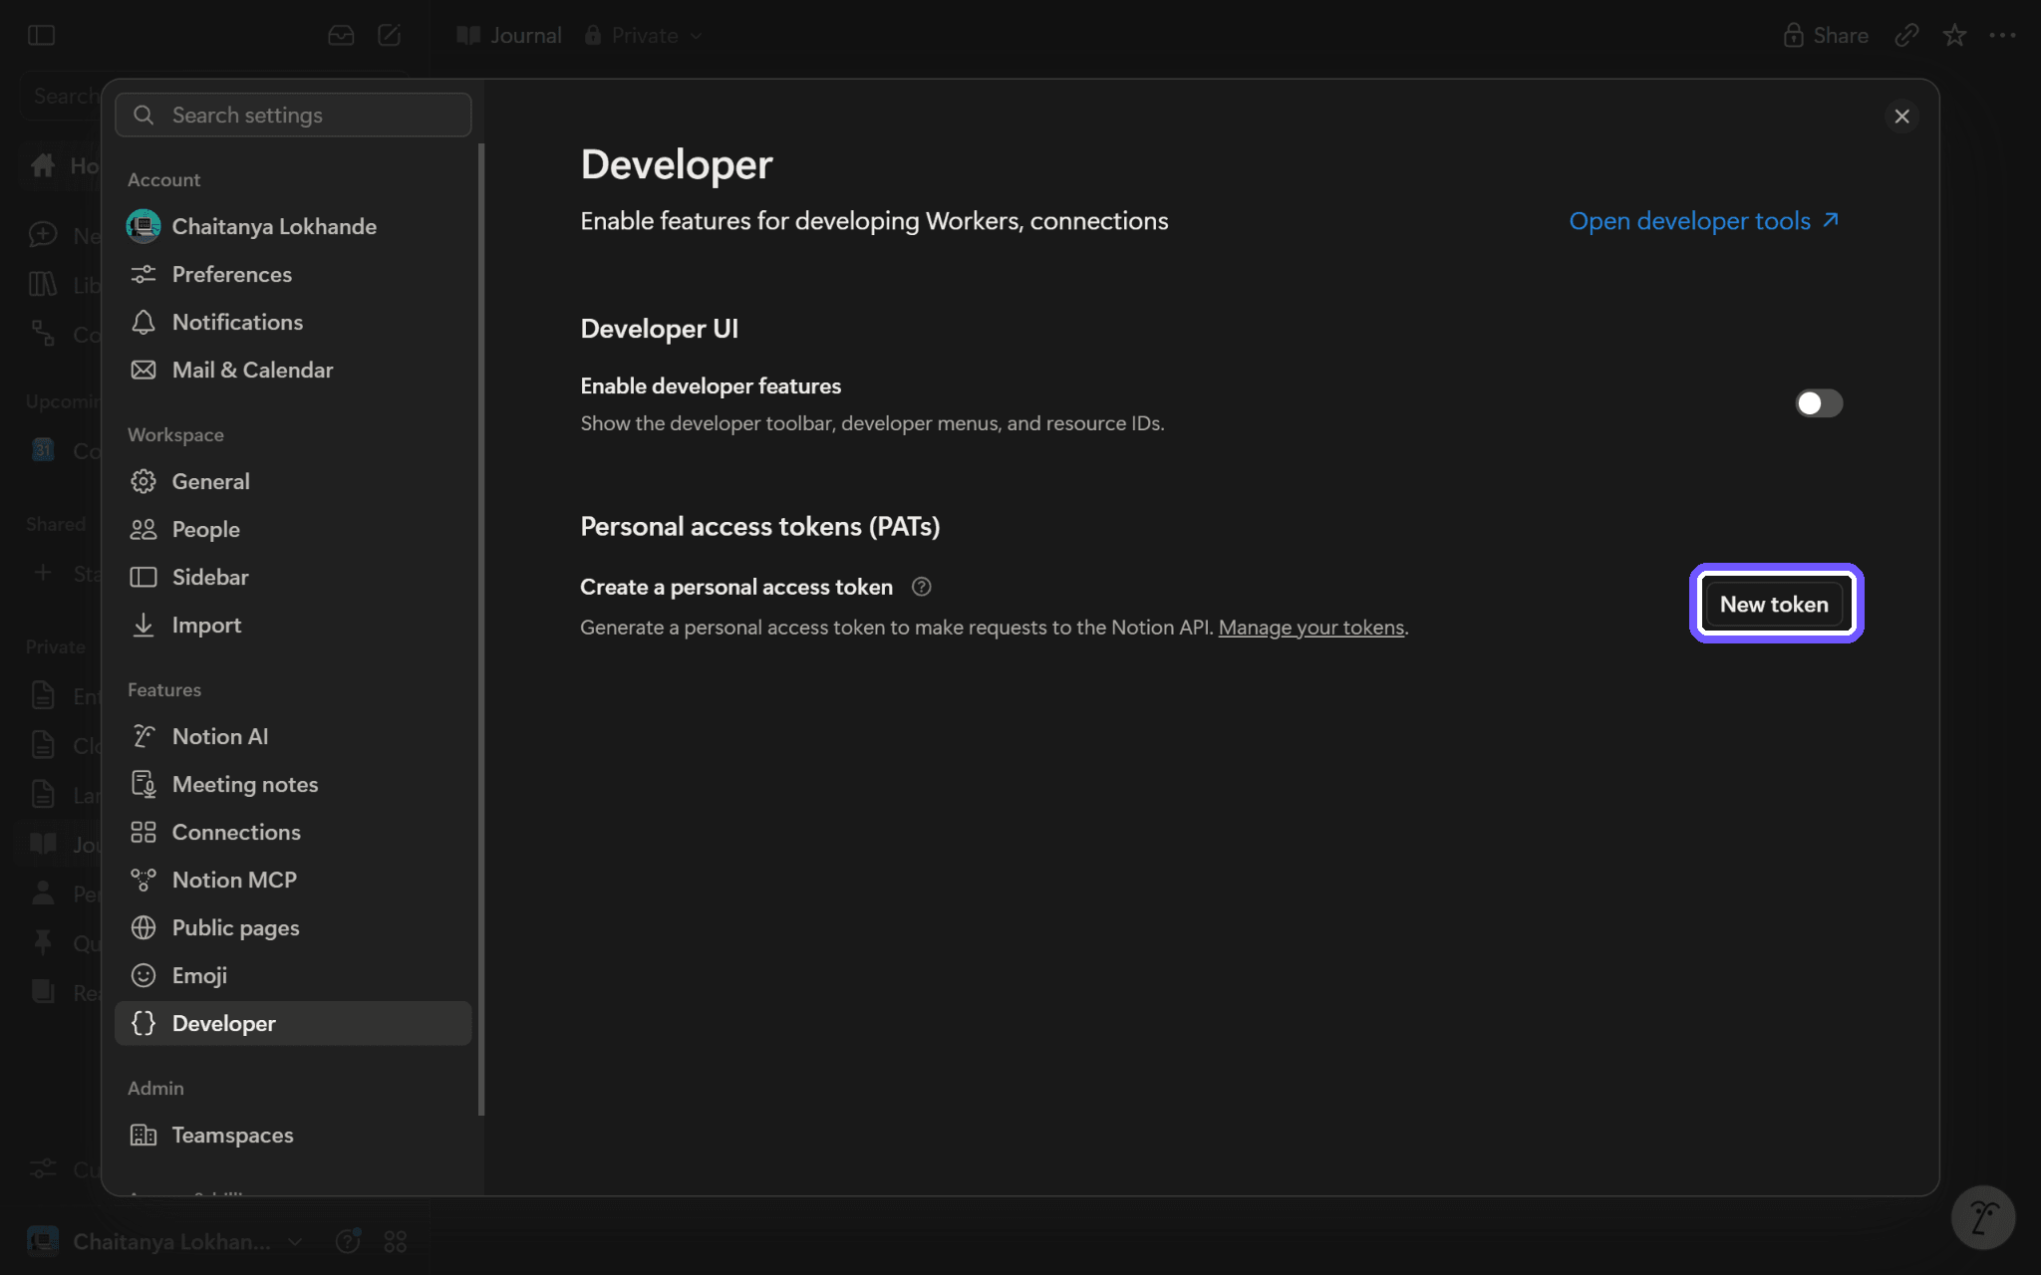
Task: Open Preferences settings
Action: 293,274
